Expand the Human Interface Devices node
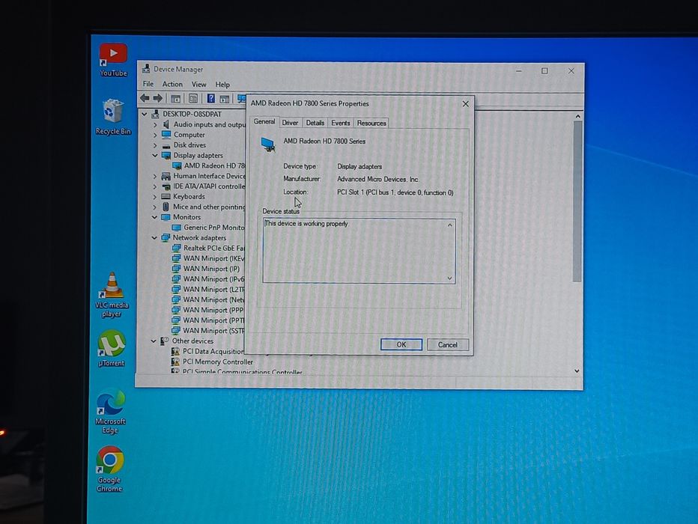Image resolution: width=698 pixels, height=524 pixels. coord(154,176)
